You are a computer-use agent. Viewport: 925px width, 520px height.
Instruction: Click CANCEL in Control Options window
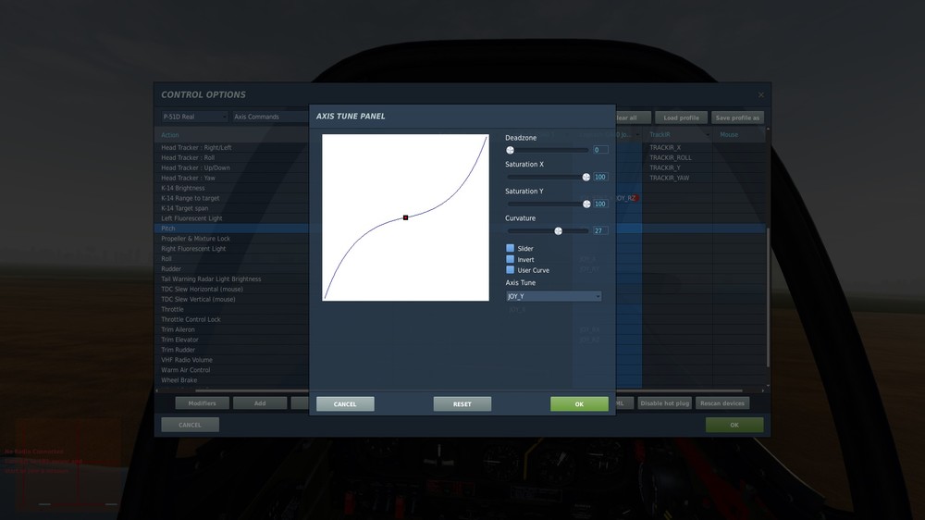tap(190, 425)
